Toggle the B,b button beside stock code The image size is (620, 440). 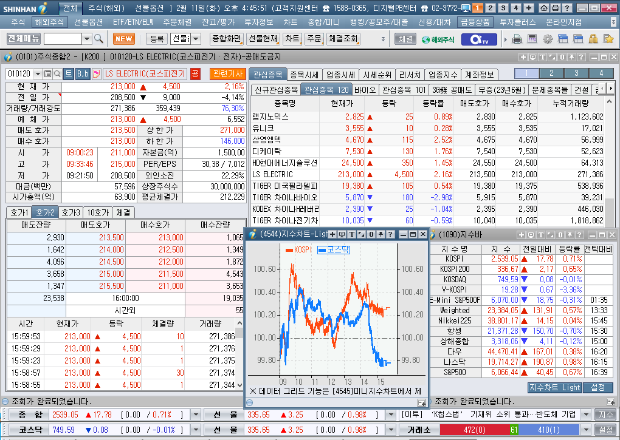(x=83, y=74)
